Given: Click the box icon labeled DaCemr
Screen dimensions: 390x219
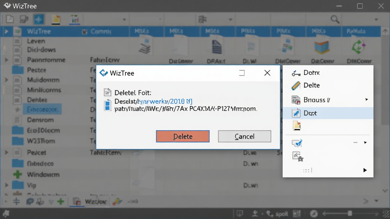Looking at the screenshot, I should 322,47.
